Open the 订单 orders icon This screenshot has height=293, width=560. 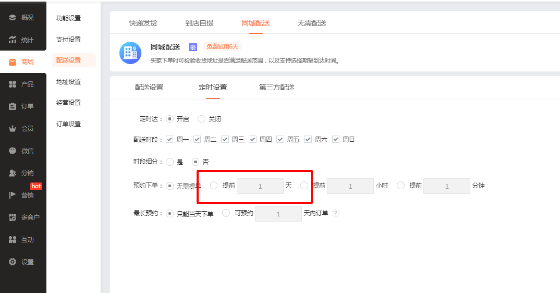point(13,106)
